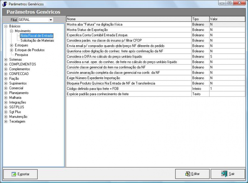
Task: Click the application icon in title bar
Action: click(x=5, y=4)
